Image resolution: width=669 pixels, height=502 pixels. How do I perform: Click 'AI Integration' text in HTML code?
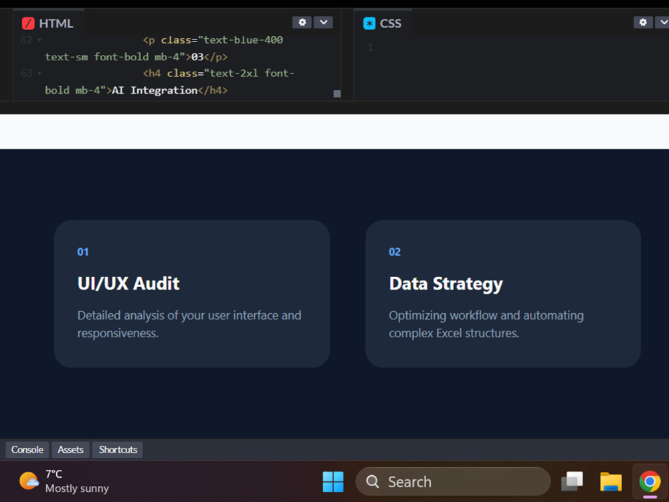(x=155, y=90)
